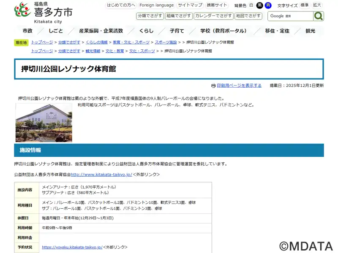Image resolution: width=338 pixels, height=253 pixels.
Task: Click the Kitakata city logo
Action: coord(43,13)
